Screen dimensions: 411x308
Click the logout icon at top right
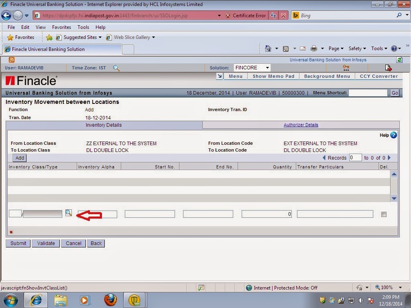click(388, 68)
